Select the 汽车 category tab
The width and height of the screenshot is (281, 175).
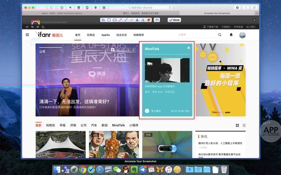94,125
